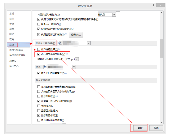Screen dimensions: 170x137
Task: Click info icon next to 显示图片框
Action: [x=57, y=96]
